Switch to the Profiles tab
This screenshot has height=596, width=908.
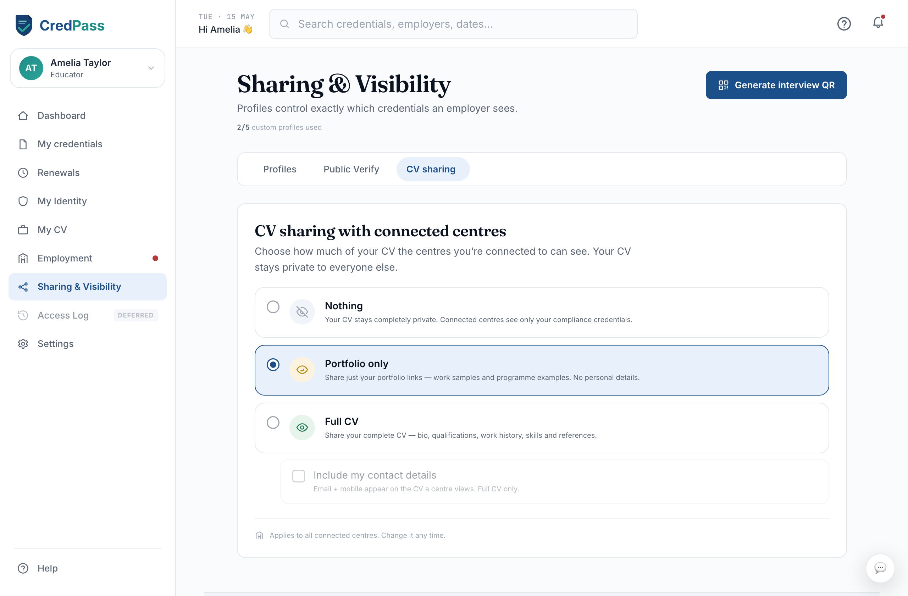coord(279,169)
